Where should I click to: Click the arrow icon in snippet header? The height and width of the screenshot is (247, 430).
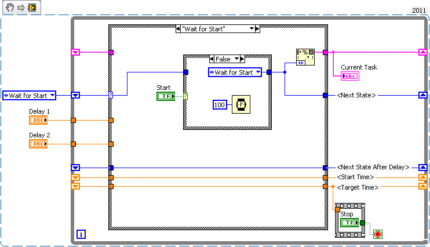point(21,8)
